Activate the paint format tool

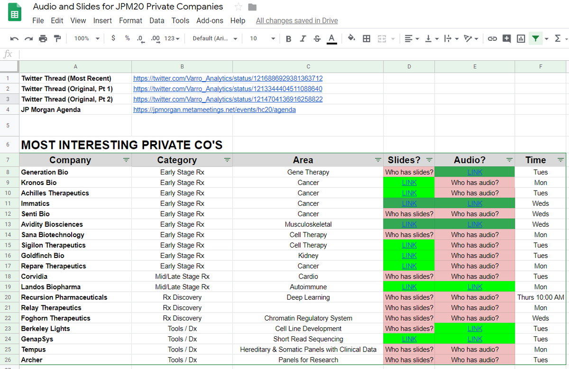pos(57,38)
